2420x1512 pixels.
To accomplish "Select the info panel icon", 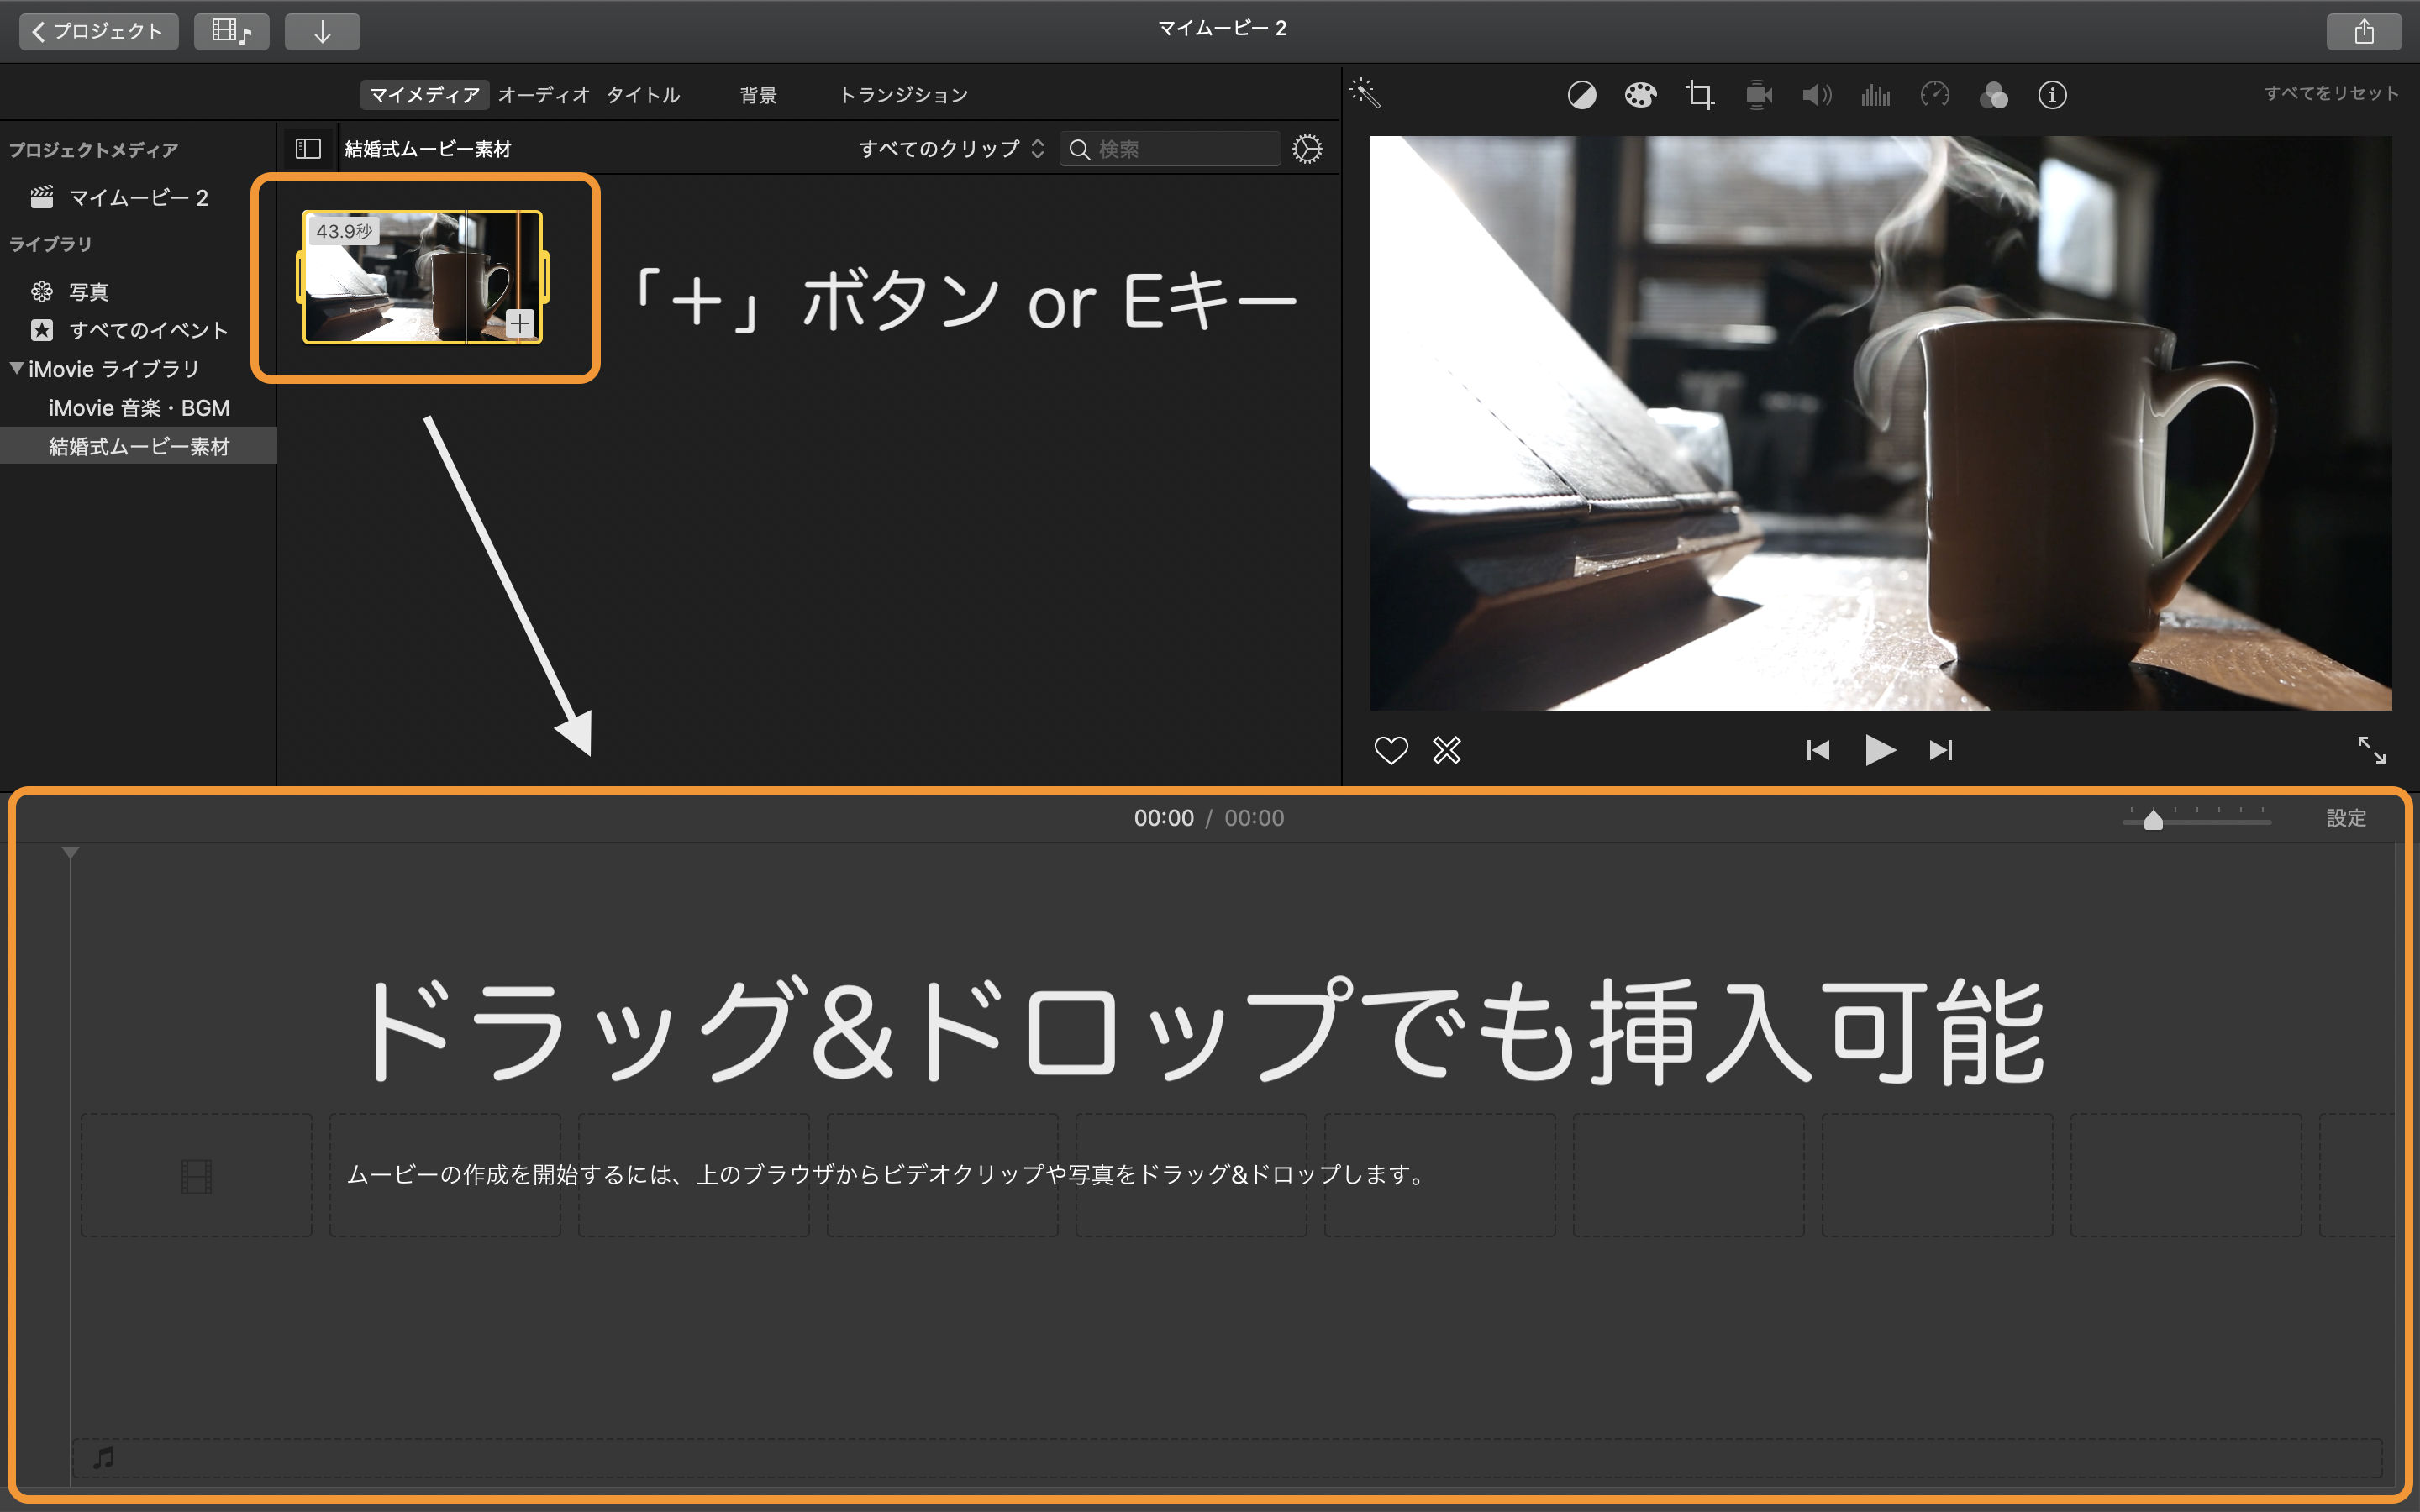I will coord(2054,94).
